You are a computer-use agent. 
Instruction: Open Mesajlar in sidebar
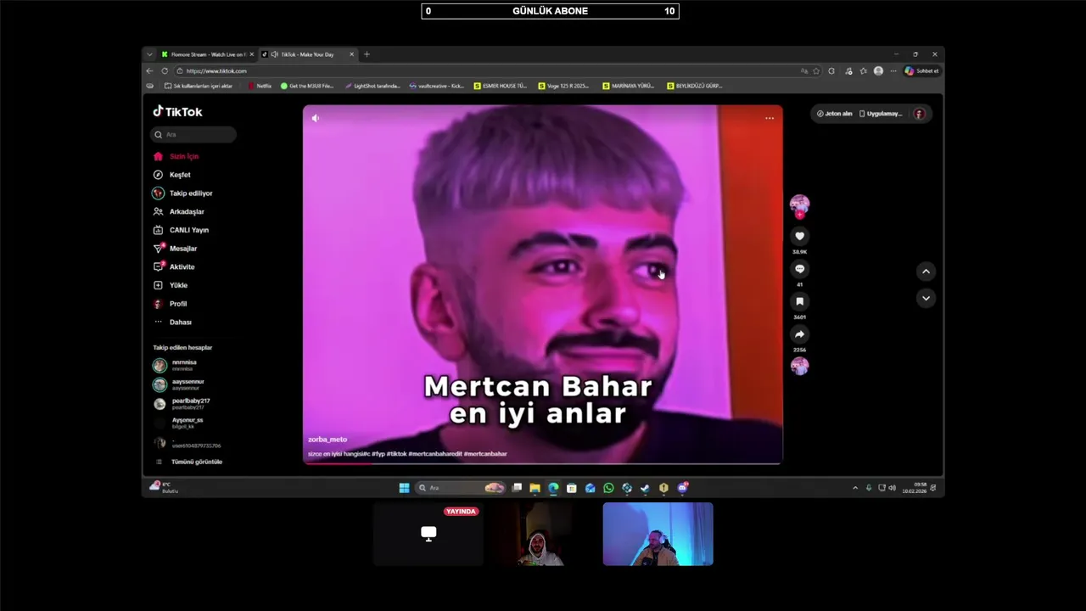point(176,249)
